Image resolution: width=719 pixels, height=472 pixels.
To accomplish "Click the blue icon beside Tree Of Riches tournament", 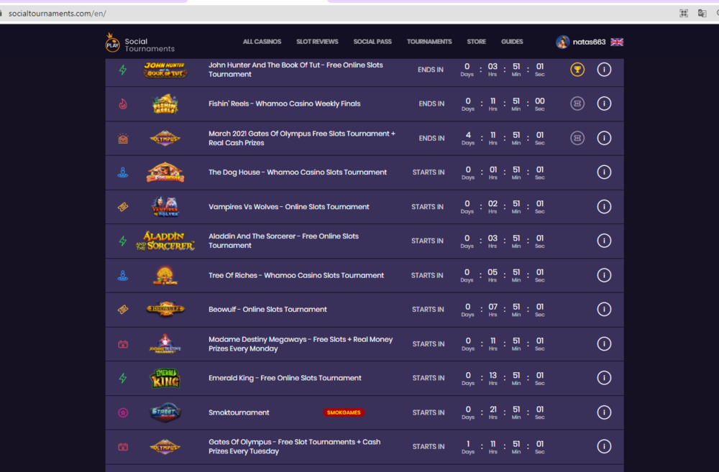I will pos(123,275).
